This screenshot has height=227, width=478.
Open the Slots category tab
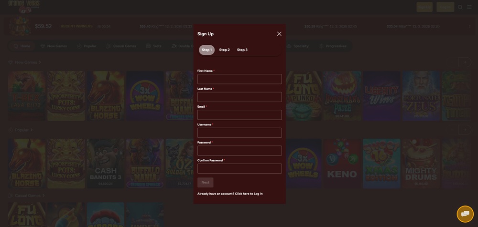pyautogui.click(x=153, y=46)
